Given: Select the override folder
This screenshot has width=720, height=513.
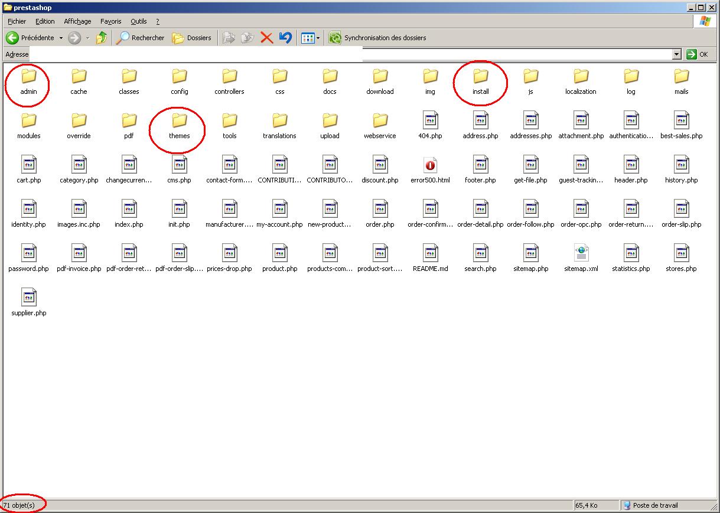Looking at the screenshot, I should click(x=79, y=126).
